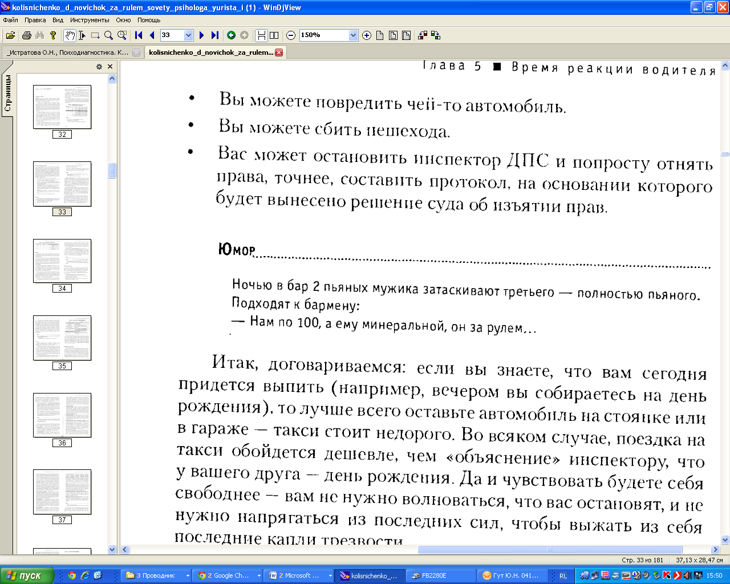
Task: Click the 37,13 x 28,47 см status text
Action: coord(699,560)
